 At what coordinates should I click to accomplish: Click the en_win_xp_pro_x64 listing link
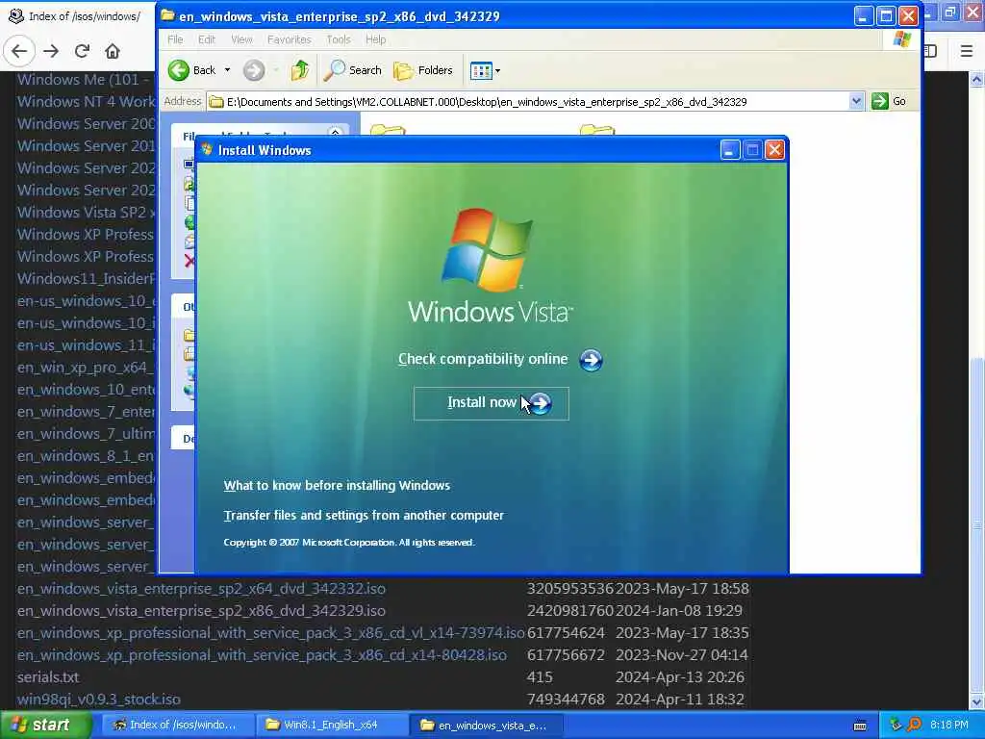(x=86, y=367)
